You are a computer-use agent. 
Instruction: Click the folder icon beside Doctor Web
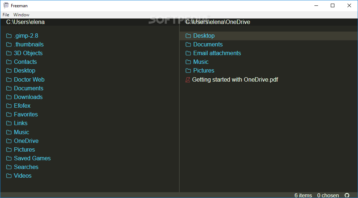(9, 80)
